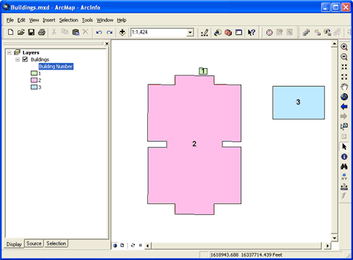The height and width of the screenshot is (260, 353).
Task: Undo the last action
Action: click(x=99, y=32)
